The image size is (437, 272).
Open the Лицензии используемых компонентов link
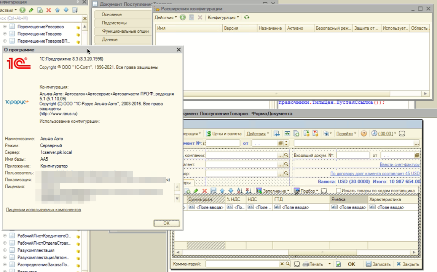tap(43, 210)
